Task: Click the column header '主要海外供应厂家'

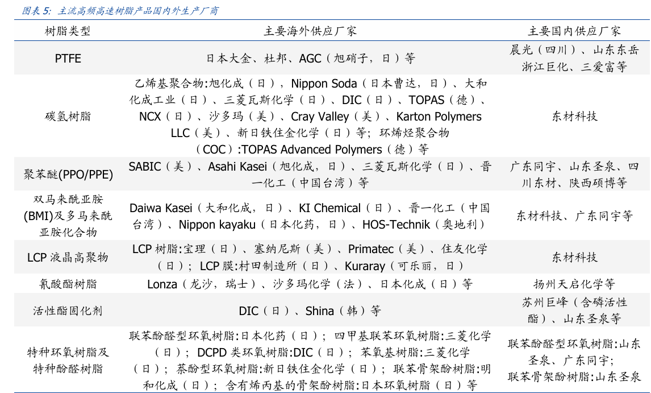Action: [x=310, y=31]
